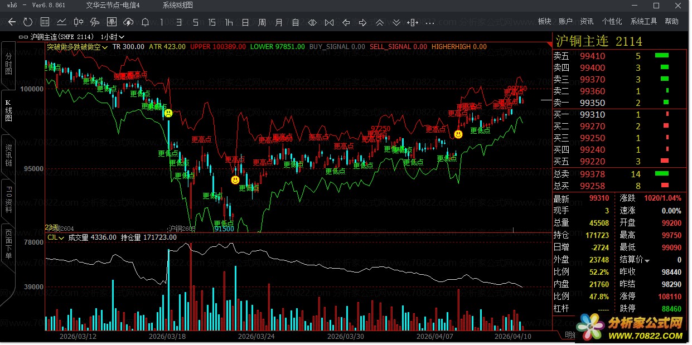Switch to the daily (日) period

[x=245, y=22]
